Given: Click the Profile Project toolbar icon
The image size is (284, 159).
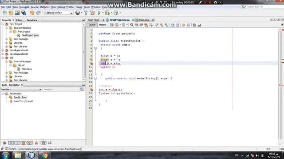Looking at the screenshot, I should 116,13.
